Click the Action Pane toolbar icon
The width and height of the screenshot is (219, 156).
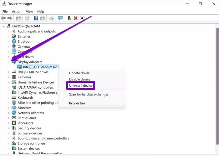click(x=43, y=18)
